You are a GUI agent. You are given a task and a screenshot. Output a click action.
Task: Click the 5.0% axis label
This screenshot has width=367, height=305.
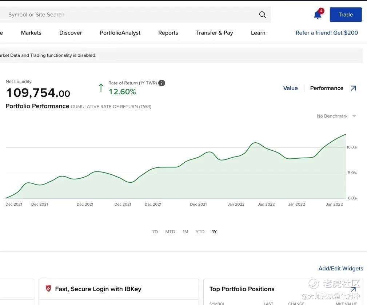pyautogui.click(x=352, y=173)
